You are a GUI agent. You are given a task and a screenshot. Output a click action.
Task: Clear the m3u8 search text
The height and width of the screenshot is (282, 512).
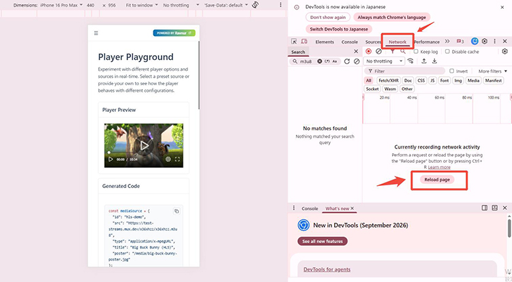click(x=320, y=61)
